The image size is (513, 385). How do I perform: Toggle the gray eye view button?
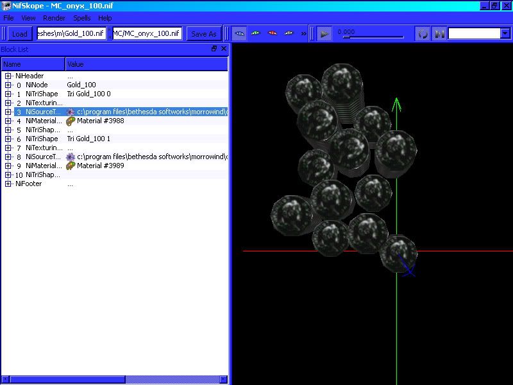[289, 33]
